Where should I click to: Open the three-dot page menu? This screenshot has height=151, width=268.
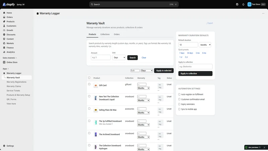(263, 13)
